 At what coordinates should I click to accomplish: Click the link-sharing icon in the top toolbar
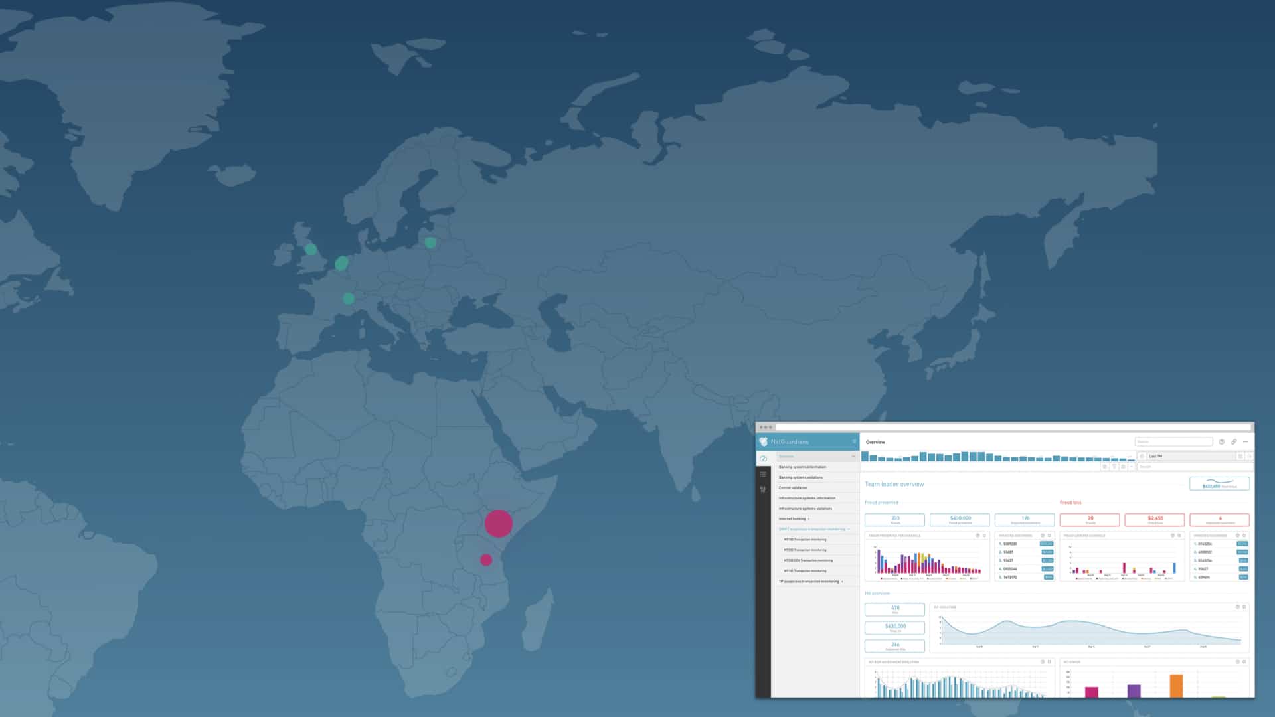[x=1233, y=441]
